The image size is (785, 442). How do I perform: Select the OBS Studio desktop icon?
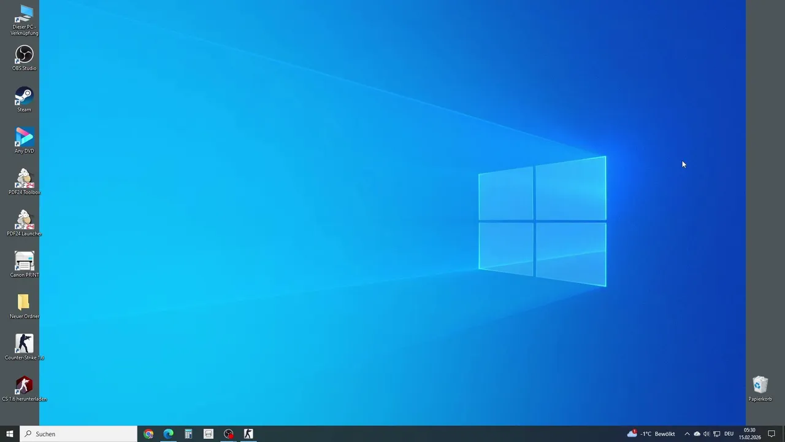coord(24,58)
